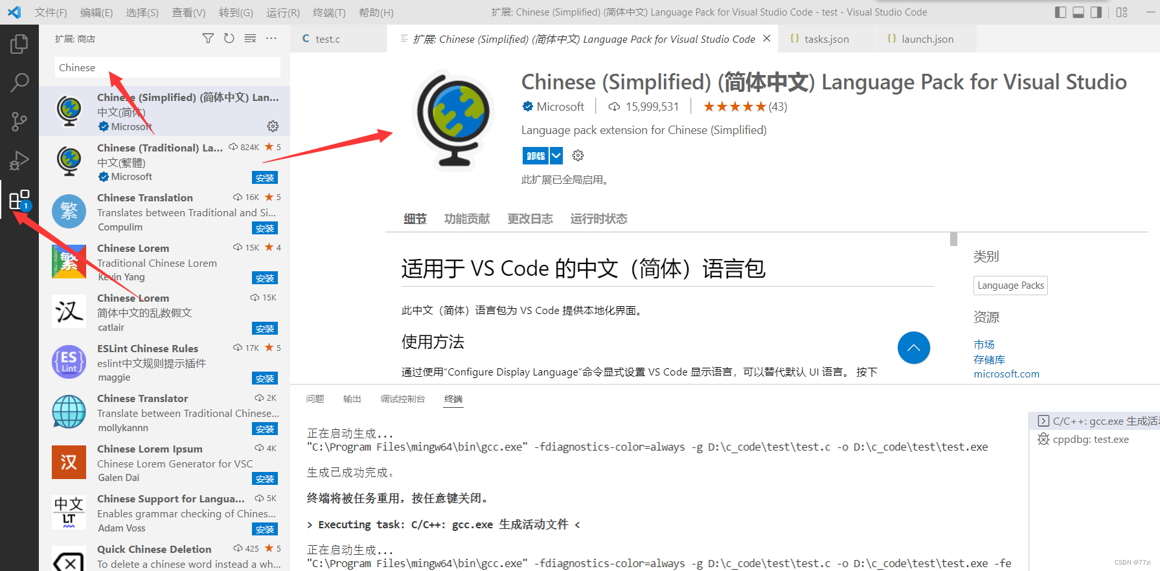Clear extensions search results icon
Viewport: 1160px width, 571px height.
coord(250,39)
